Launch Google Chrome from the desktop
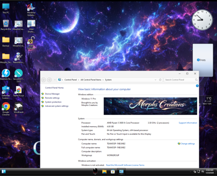The image size is (217, 176). pos(6,109)
